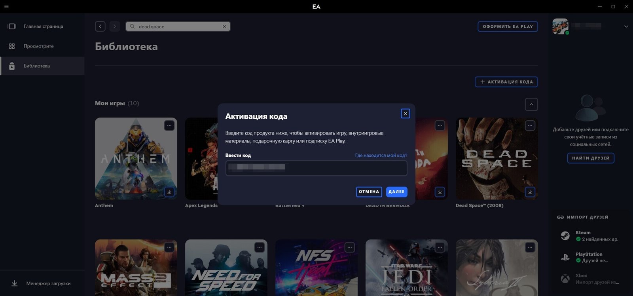Open NFS Heat options menu
The width and height of the screenshot is (633, 296).
click(x=350, y=247)
